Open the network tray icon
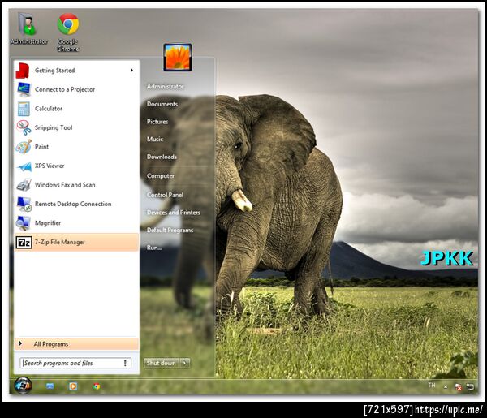Viewport: 487px width, 418px height. point(470,386)
